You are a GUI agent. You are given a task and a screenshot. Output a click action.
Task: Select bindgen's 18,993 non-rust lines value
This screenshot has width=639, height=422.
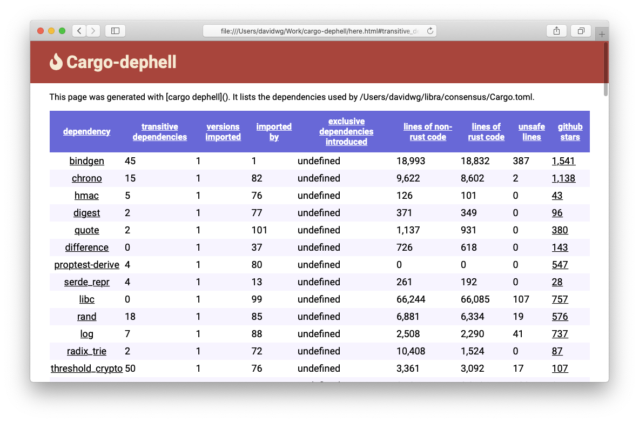[411, 161]
